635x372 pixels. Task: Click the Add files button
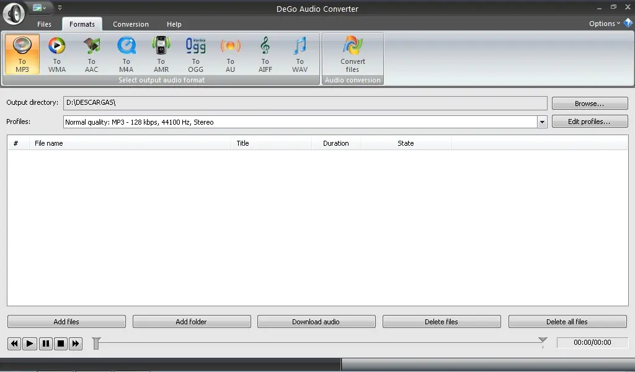[66, 322]
